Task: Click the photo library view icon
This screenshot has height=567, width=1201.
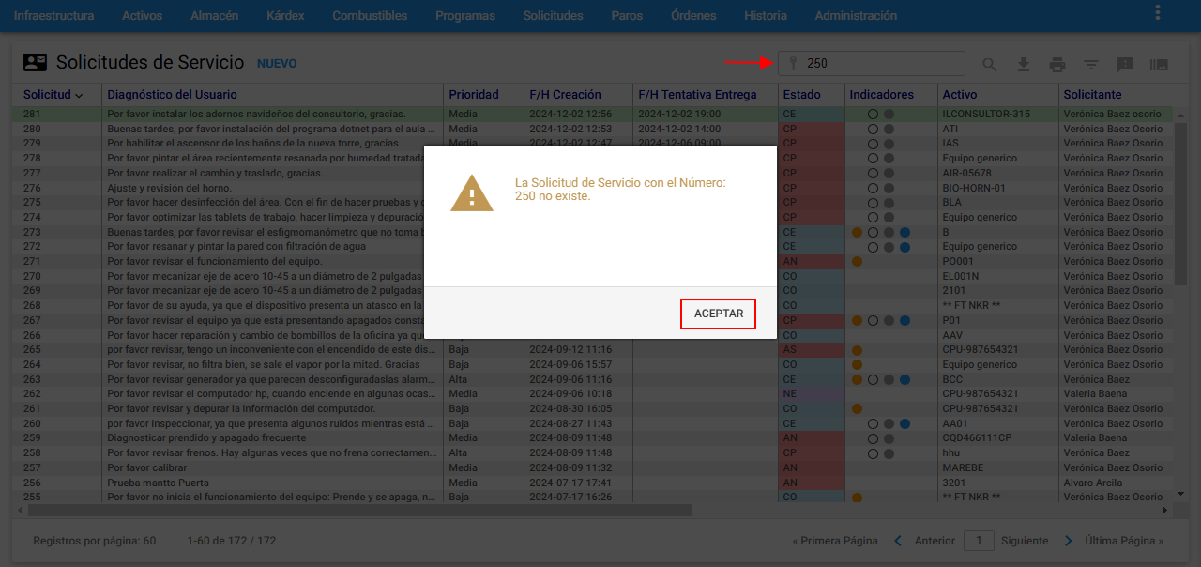Action: 1159,64
